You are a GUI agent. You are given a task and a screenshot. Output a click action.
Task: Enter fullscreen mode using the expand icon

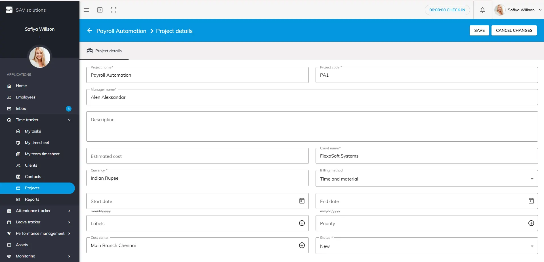[x=114, y=10]
